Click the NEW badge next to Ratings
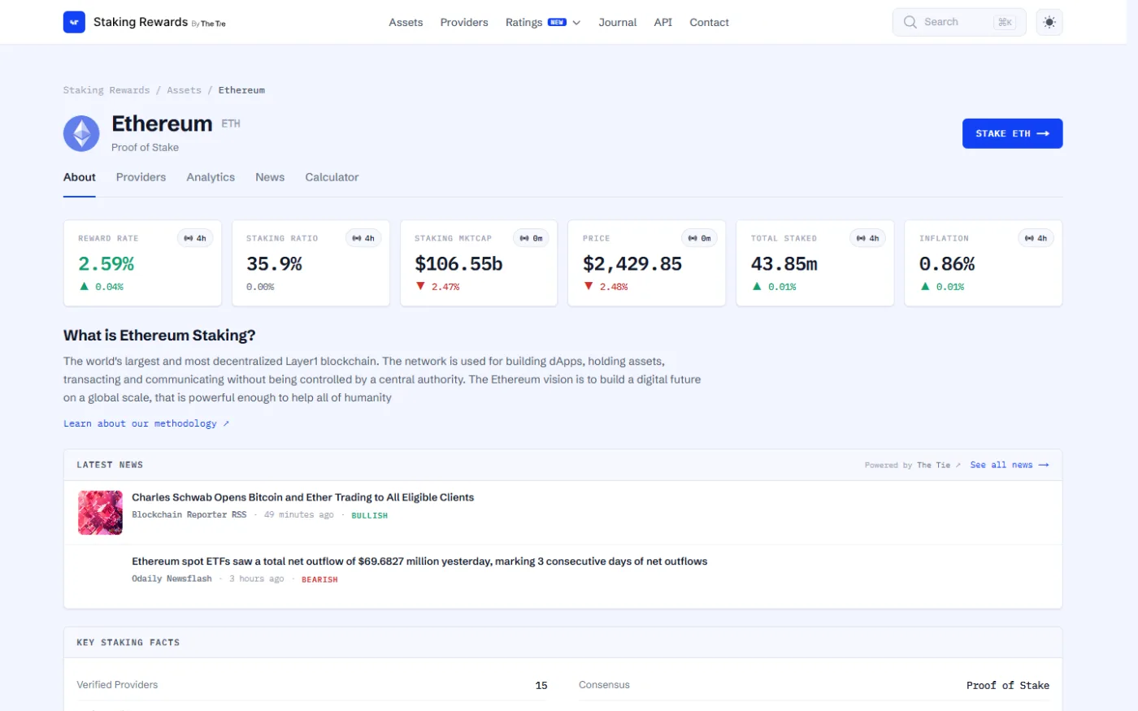 (x=557, y=22)
